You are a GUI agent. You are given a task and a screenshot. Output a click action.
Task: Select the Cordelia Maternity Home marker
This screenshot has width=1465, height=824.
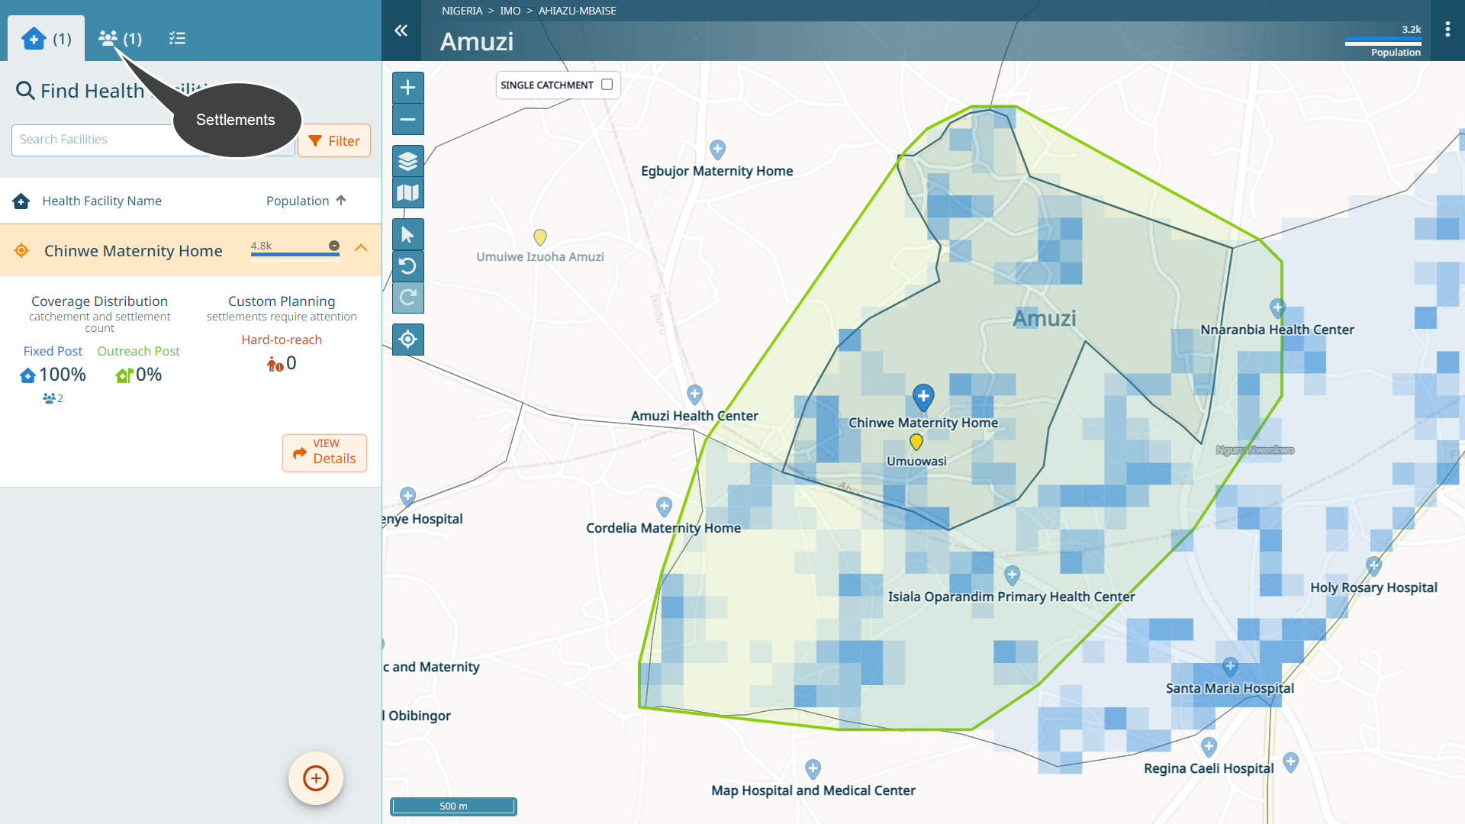(x=664, y=507)
